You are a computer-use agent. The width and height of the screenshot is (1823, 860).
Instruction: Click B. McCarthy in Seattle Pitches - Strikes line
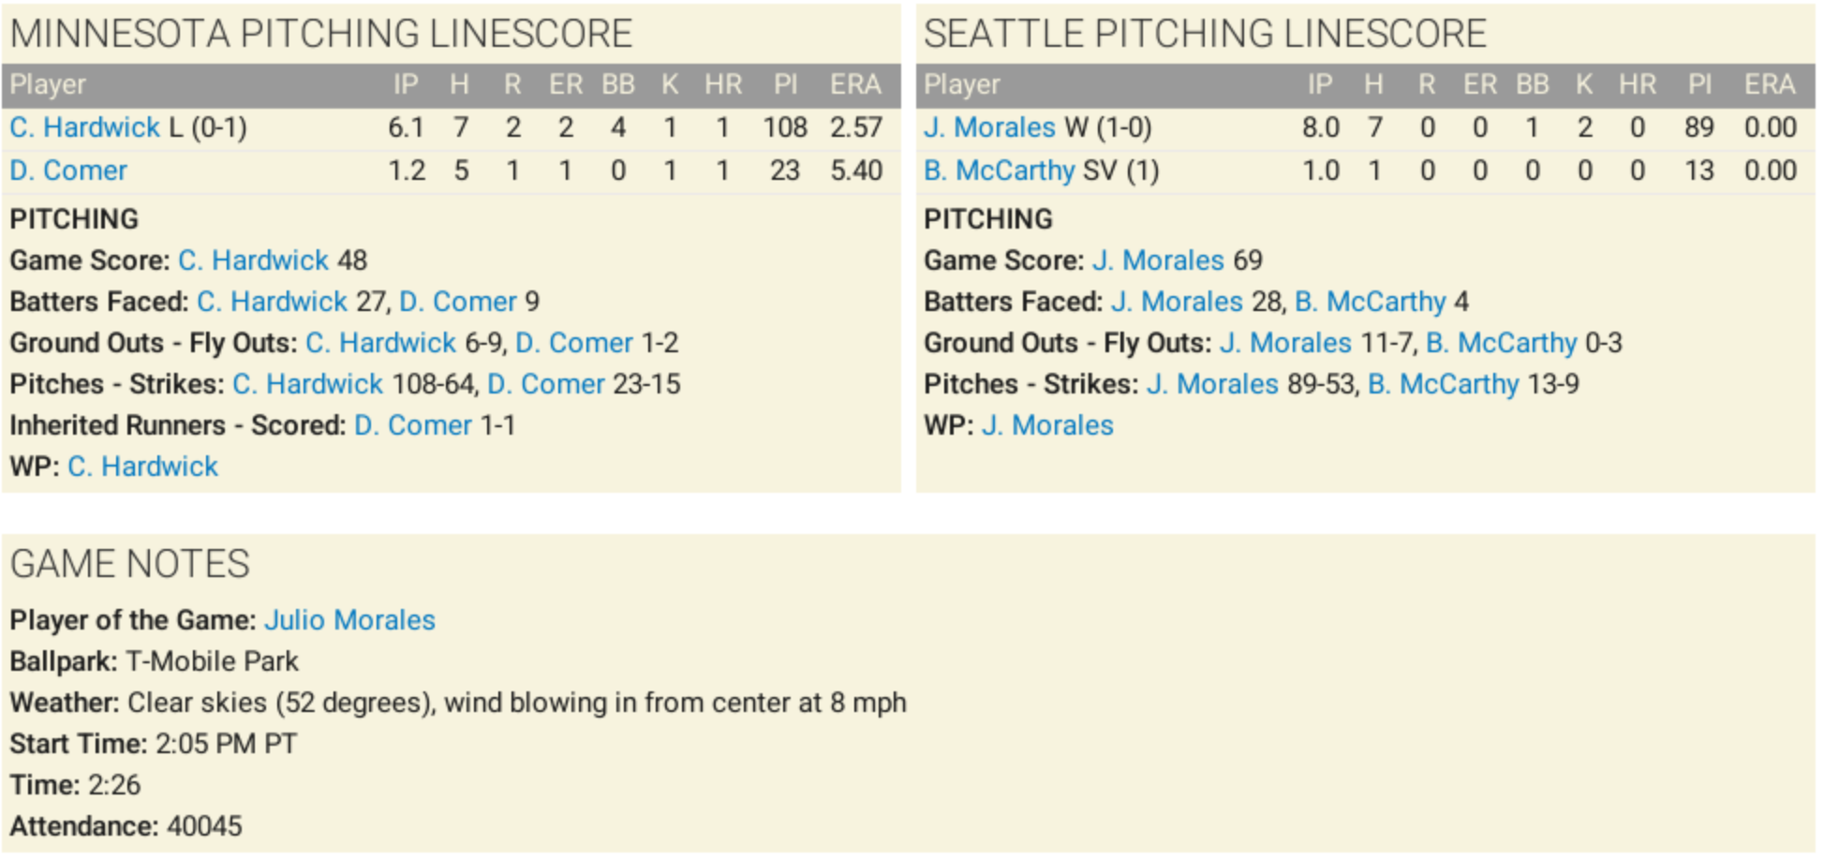(1443, 384)
